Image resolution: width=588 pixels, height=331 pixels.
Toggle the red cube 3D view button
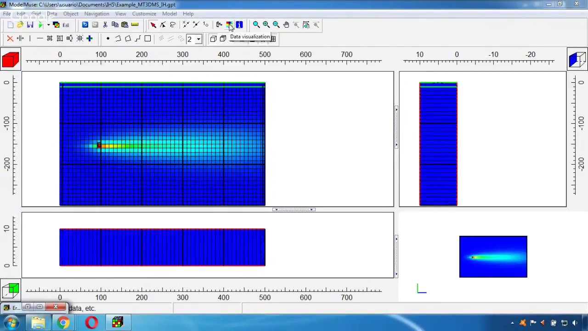10,60
